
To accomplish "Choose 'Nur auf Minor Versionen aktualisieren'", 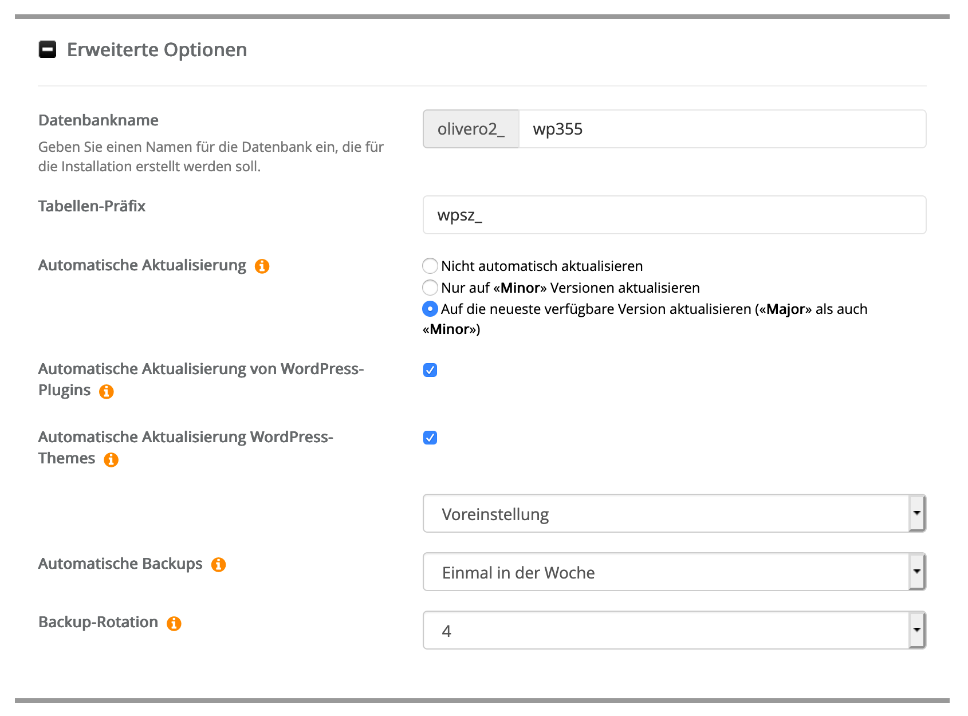I will point(430,288).
